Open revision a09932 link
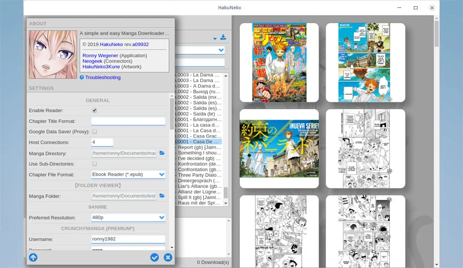The image size is (463, 268). [x=140, y=44]
